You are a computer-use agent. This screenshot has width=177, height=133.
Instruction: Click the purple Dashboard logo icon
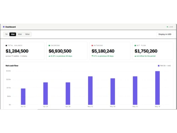click(4, 27)
